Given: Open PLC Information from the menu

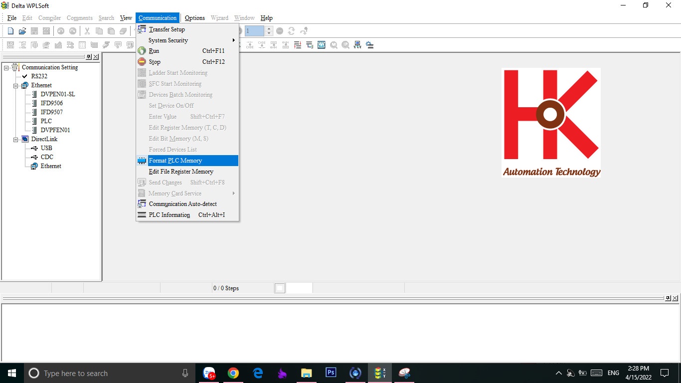Looking at the screenshot, I should point(187,215).
